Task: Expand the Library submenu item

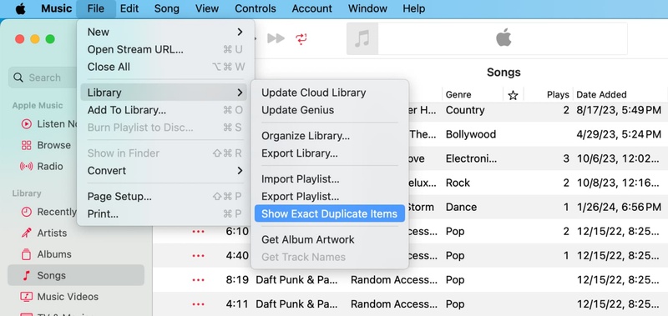Action: click(164, 93)
